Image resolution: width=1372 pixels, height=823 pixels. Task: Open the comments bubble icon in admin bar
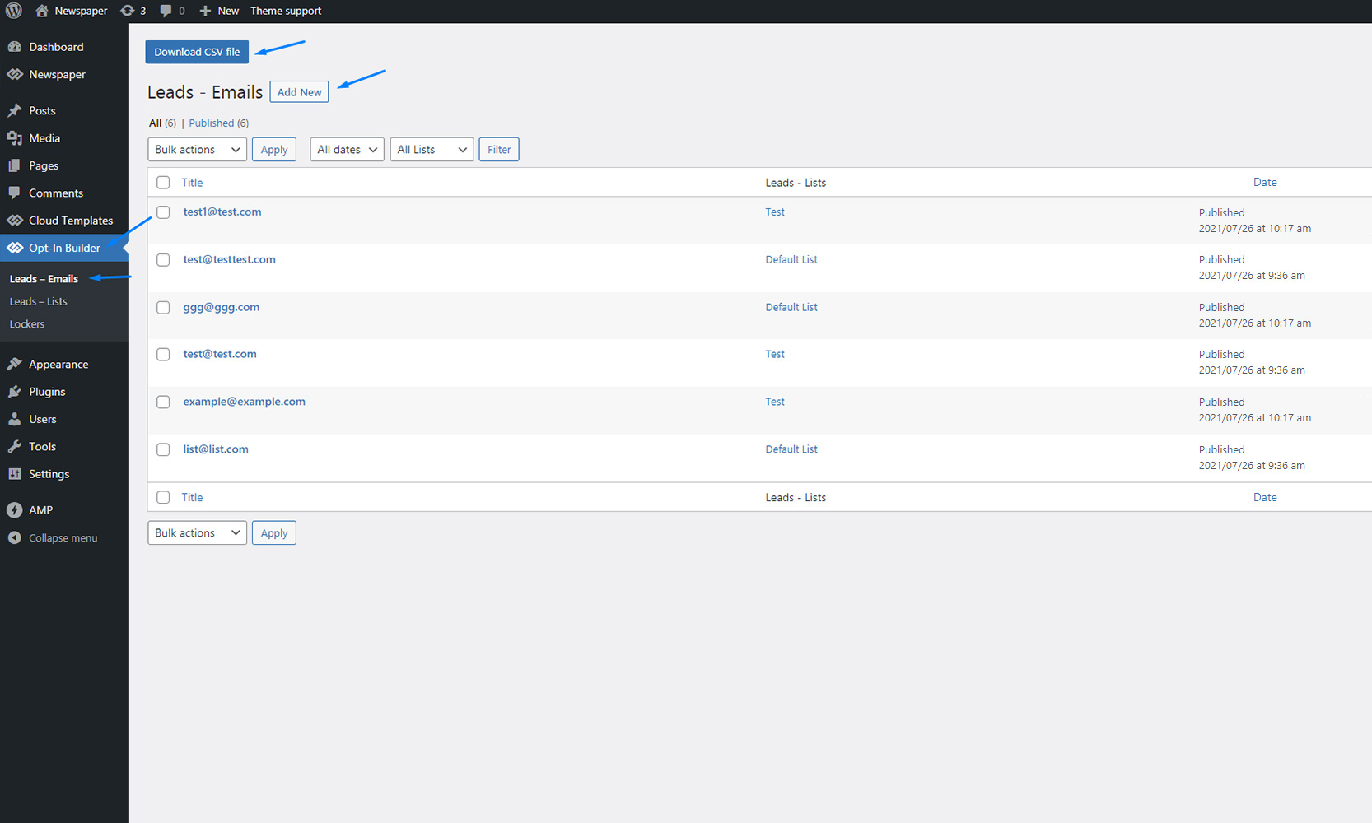coord(166,11)
